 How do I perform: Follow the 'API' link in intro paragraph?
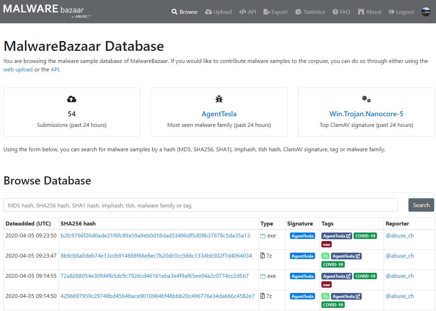(x=55, y=69)
